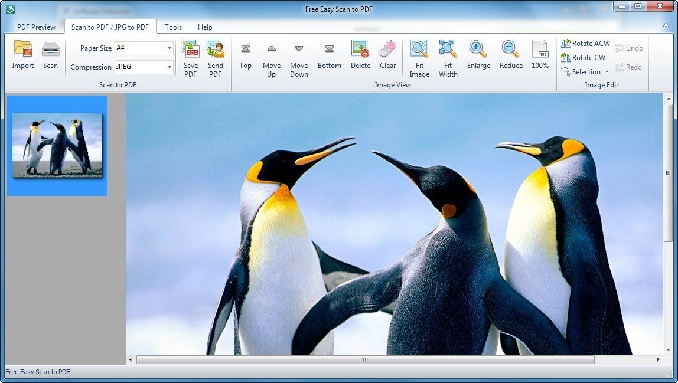This screenshot has width=678, height=383.
Task: Rotate the image clockwise (CW)
Action: 584,58
